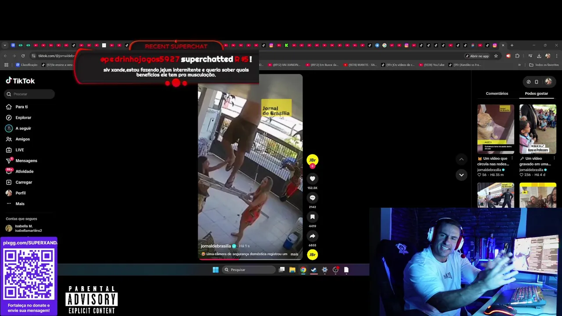Switch to the Podes gostar tab
The height and width of the screenshot is (316, 562).
[x=537, y=93]
